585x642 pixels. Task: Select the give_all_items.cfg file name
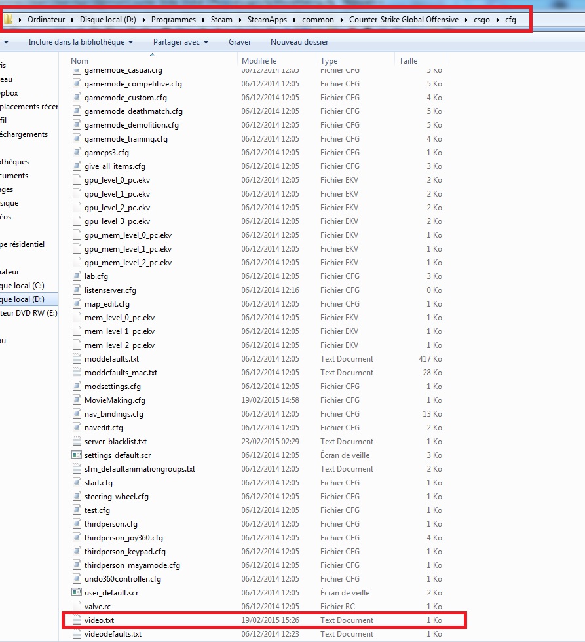[115, 166]
